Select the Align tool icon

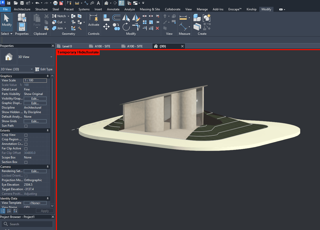pyautogui.click(x=106, y=18)
